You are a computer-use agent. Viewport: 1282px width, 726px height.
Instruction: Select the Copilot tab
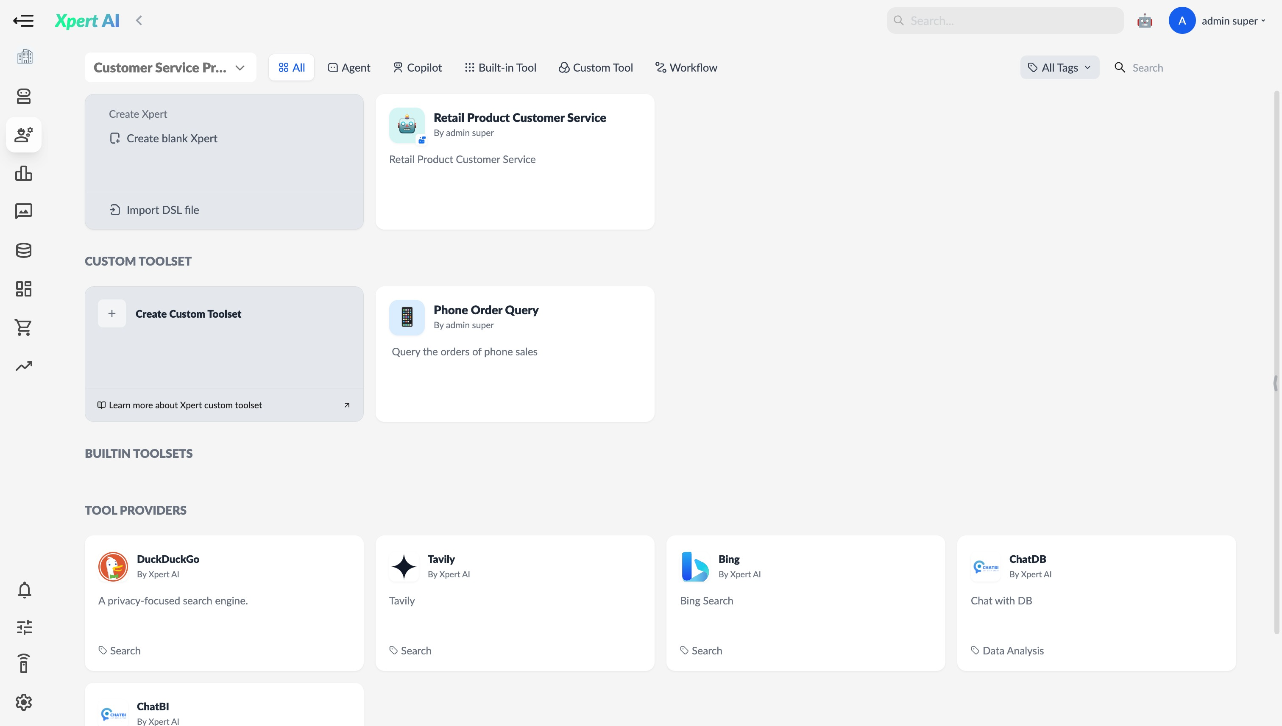417,67
